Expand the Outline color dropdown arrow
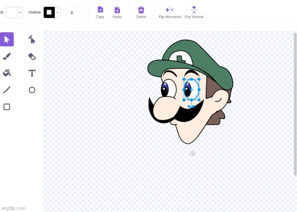Screen dimensions: 297x212 pyautogui.click(x=58, y=12)
